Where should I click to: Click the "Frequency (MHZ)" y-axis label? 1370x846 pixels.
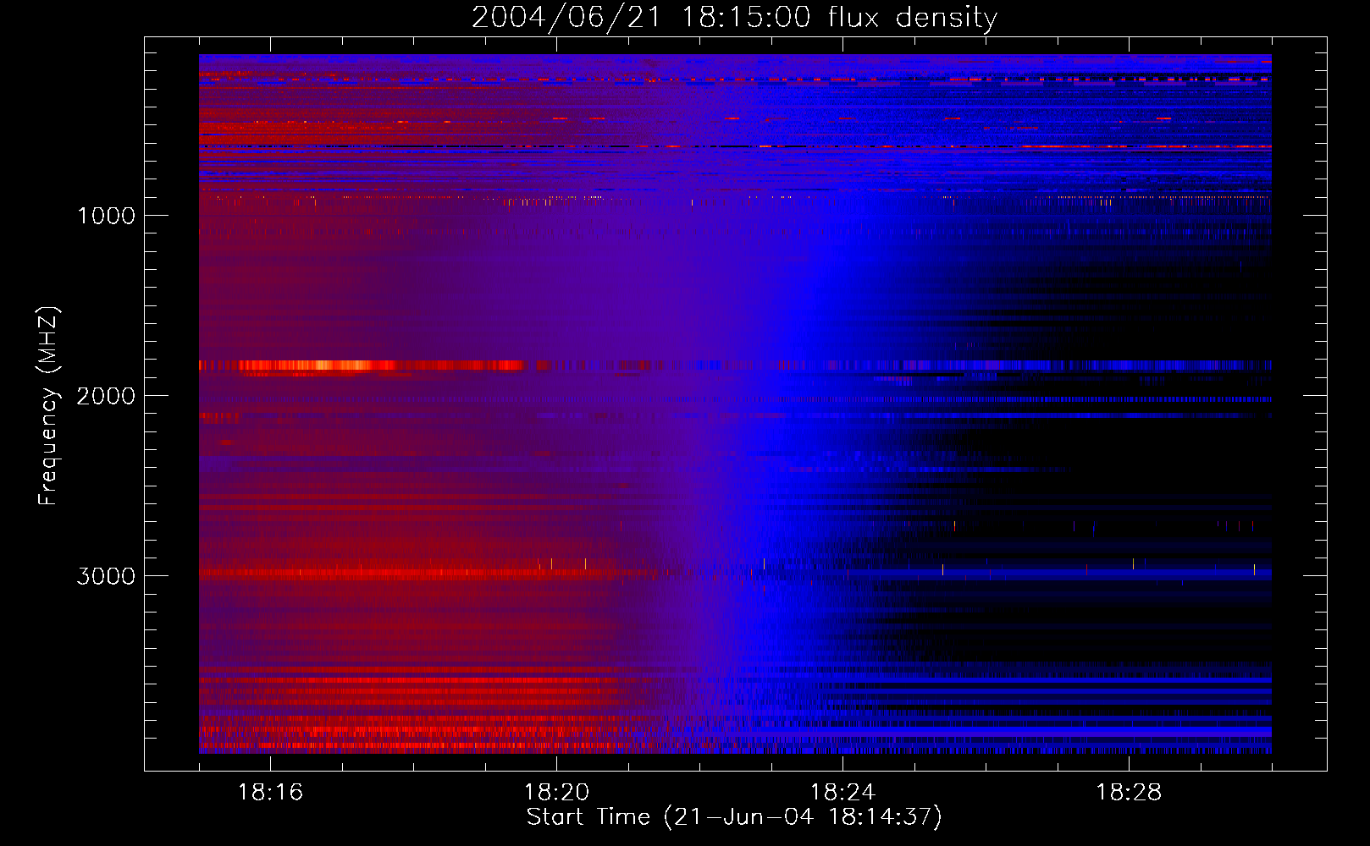[48, 406]
